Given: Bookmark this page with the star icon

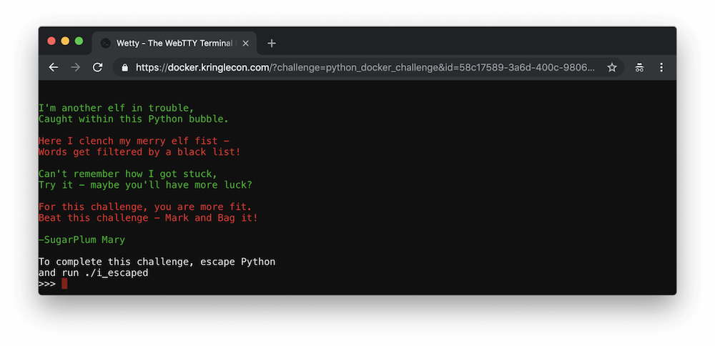Looking at the screenshot, I should click(x=612, y=67).
